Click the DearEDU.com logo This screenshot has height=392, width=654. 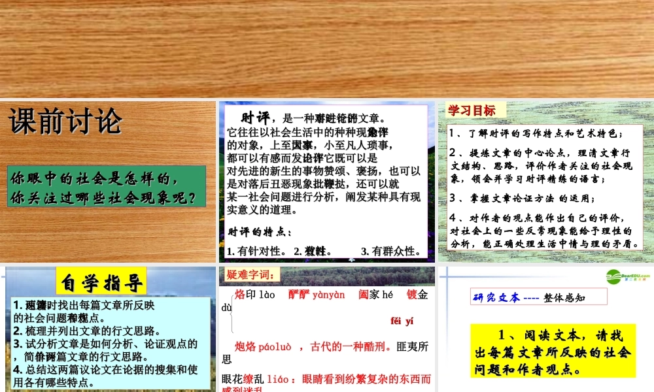pyautogui.click(x=628, y=276)
